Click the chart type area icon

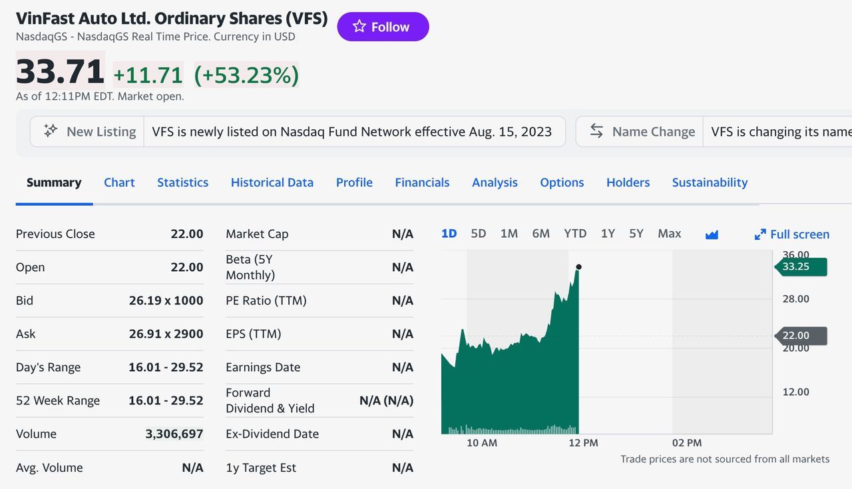pos(712,235)
